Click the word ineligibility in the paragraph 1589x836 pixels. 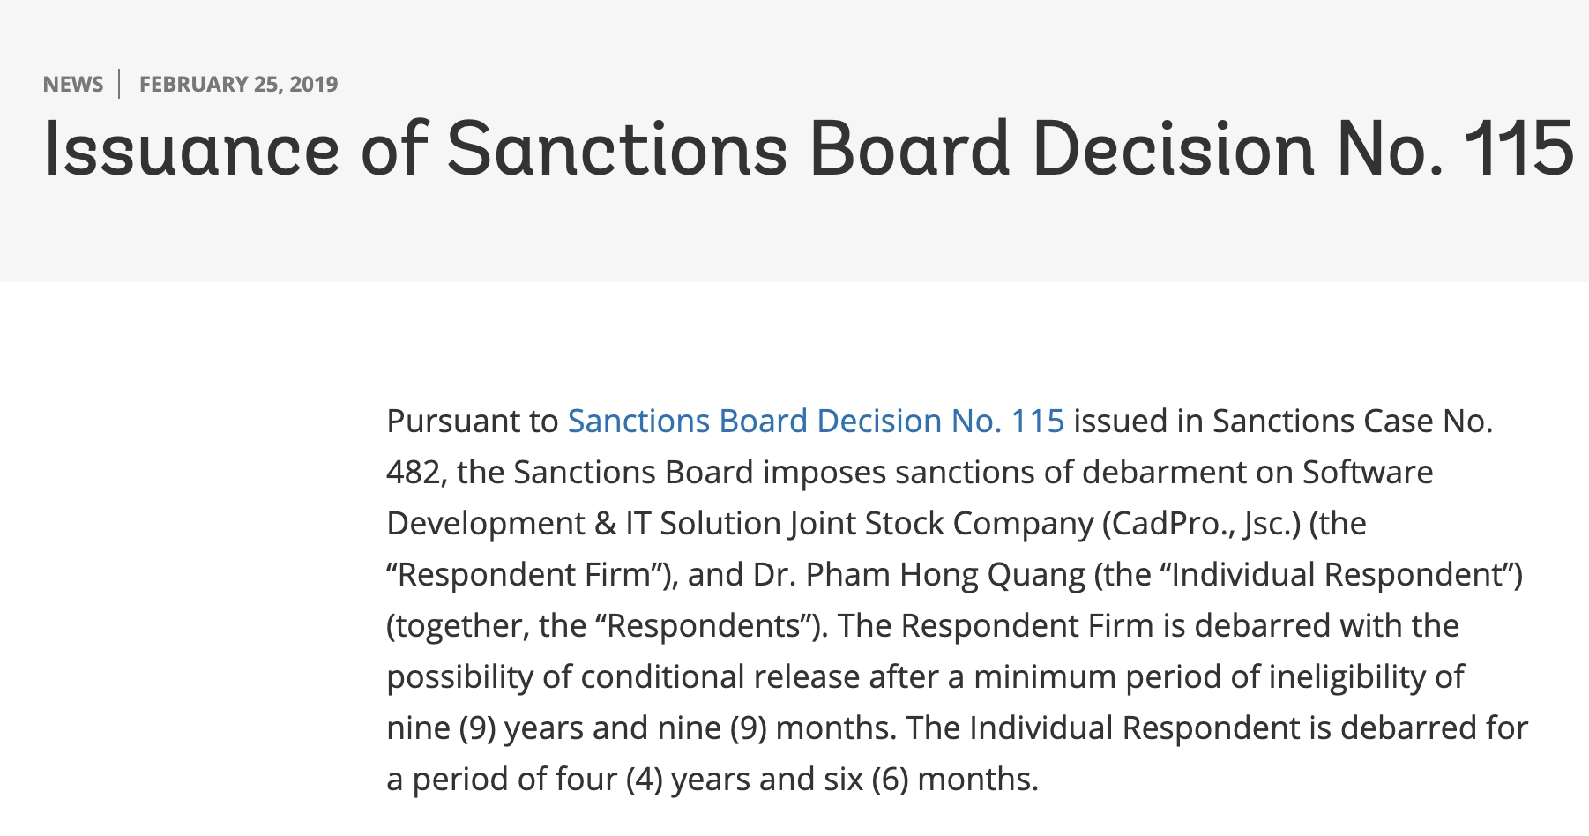click(x=1347, y=677)
